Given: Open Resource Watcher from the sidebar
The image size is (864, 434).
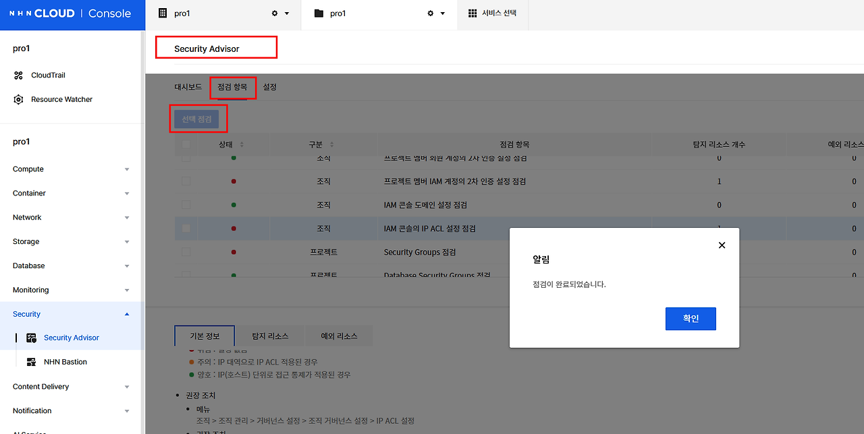Looking at the screenshot, I should pos(61,100).
